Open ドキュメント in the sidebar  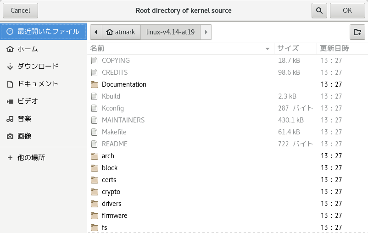click(x=44, y=84)
